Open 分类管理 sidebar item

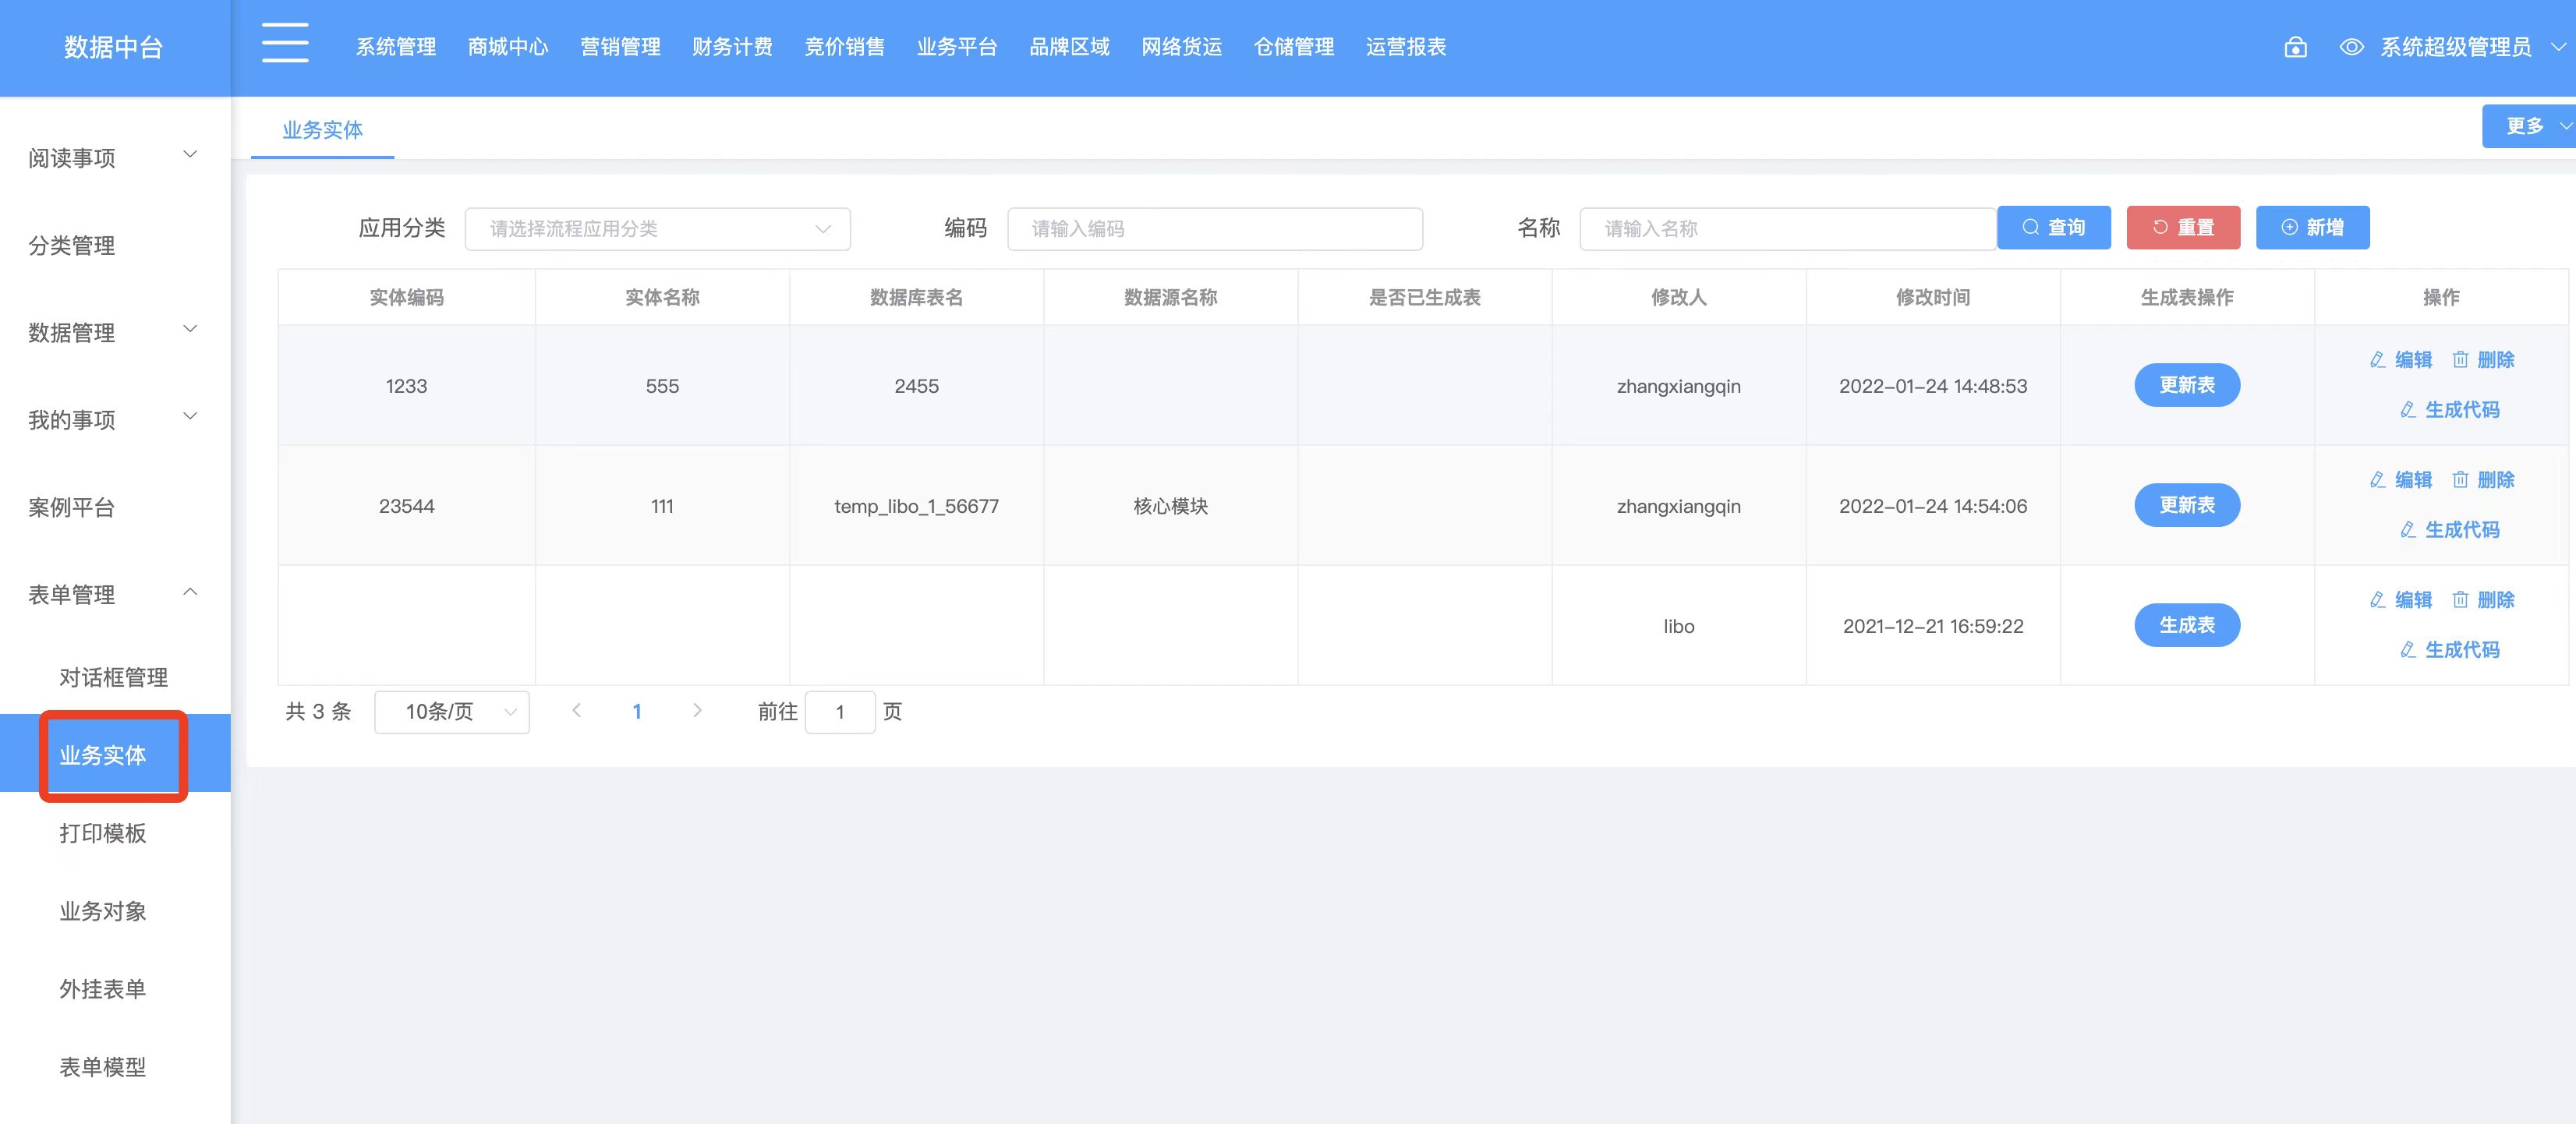click(115, 245)
